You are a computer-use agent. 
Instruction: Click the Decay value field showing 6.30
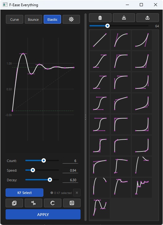70,180
